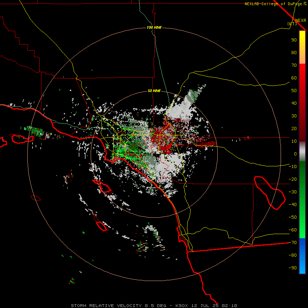The image size is (308, 308).
Task: Click the positive 40 scale value
Action: 294,103
